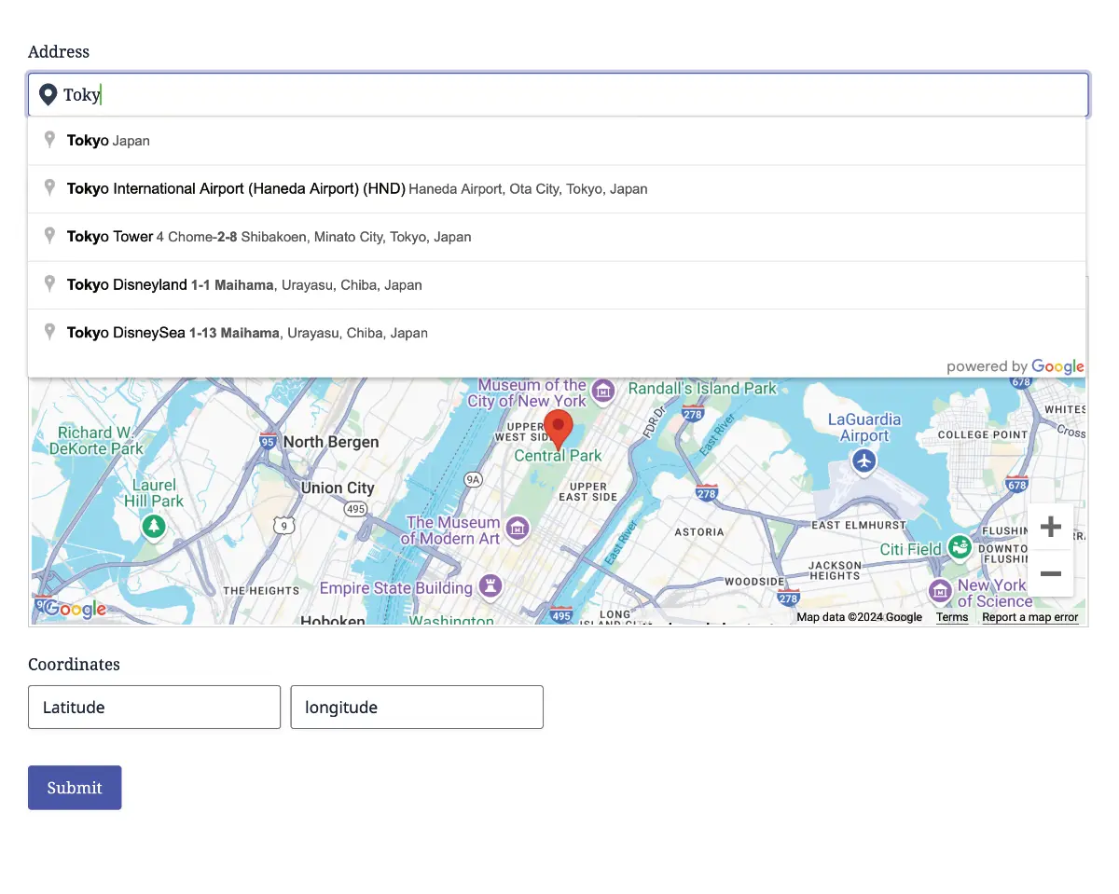This screenshot has height=894, width=1119.
Task: Click the dark map pin icon in Address field
Action: (x=48, y=94)
